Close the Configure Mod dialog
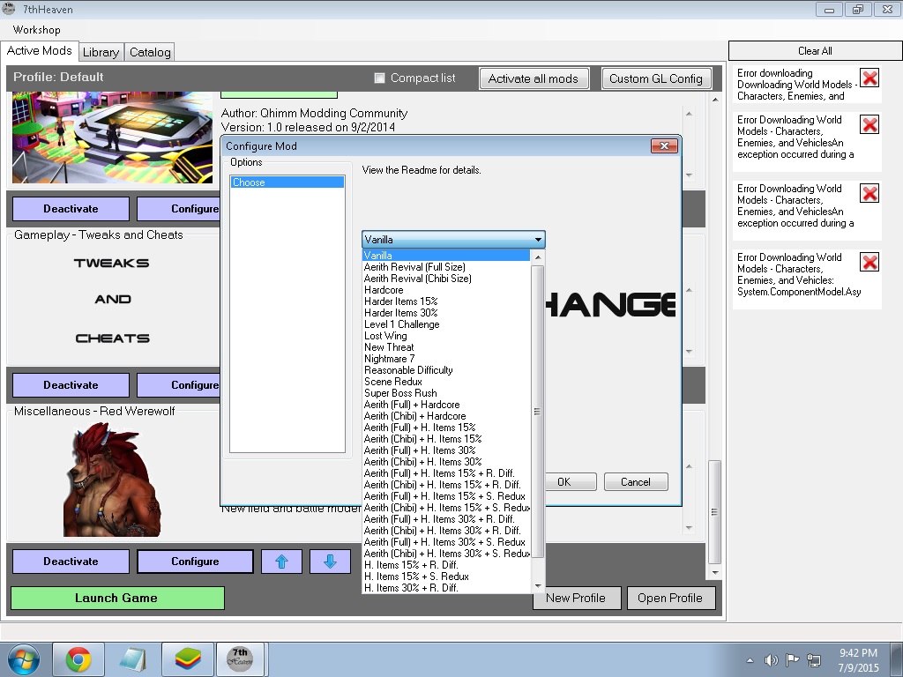903x677 pixels. pyautogui.click(x=664, y=145)
